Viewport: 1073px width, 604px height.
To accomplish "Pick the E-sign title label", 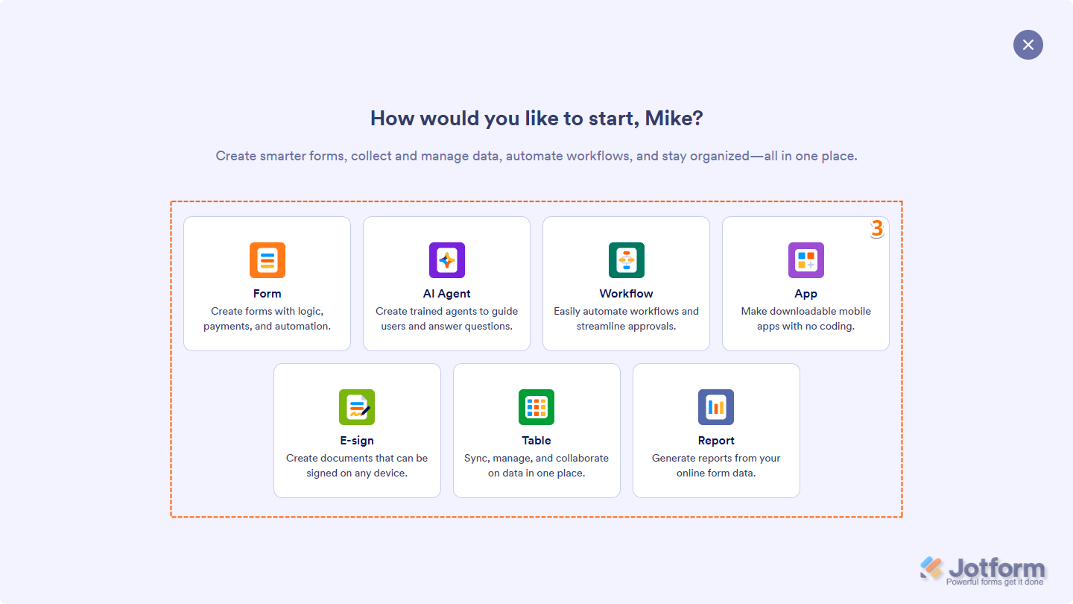I will click(x=357, y=441).
